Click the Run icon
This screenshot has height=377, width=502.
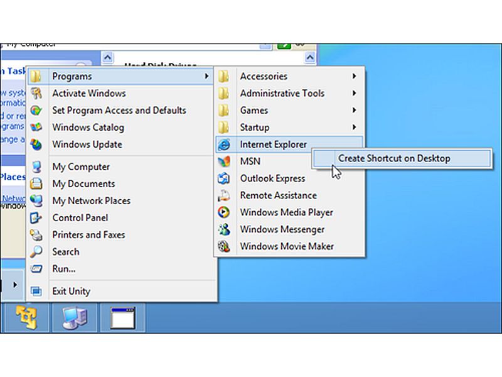pyautogui.click(x=36, y=269)
